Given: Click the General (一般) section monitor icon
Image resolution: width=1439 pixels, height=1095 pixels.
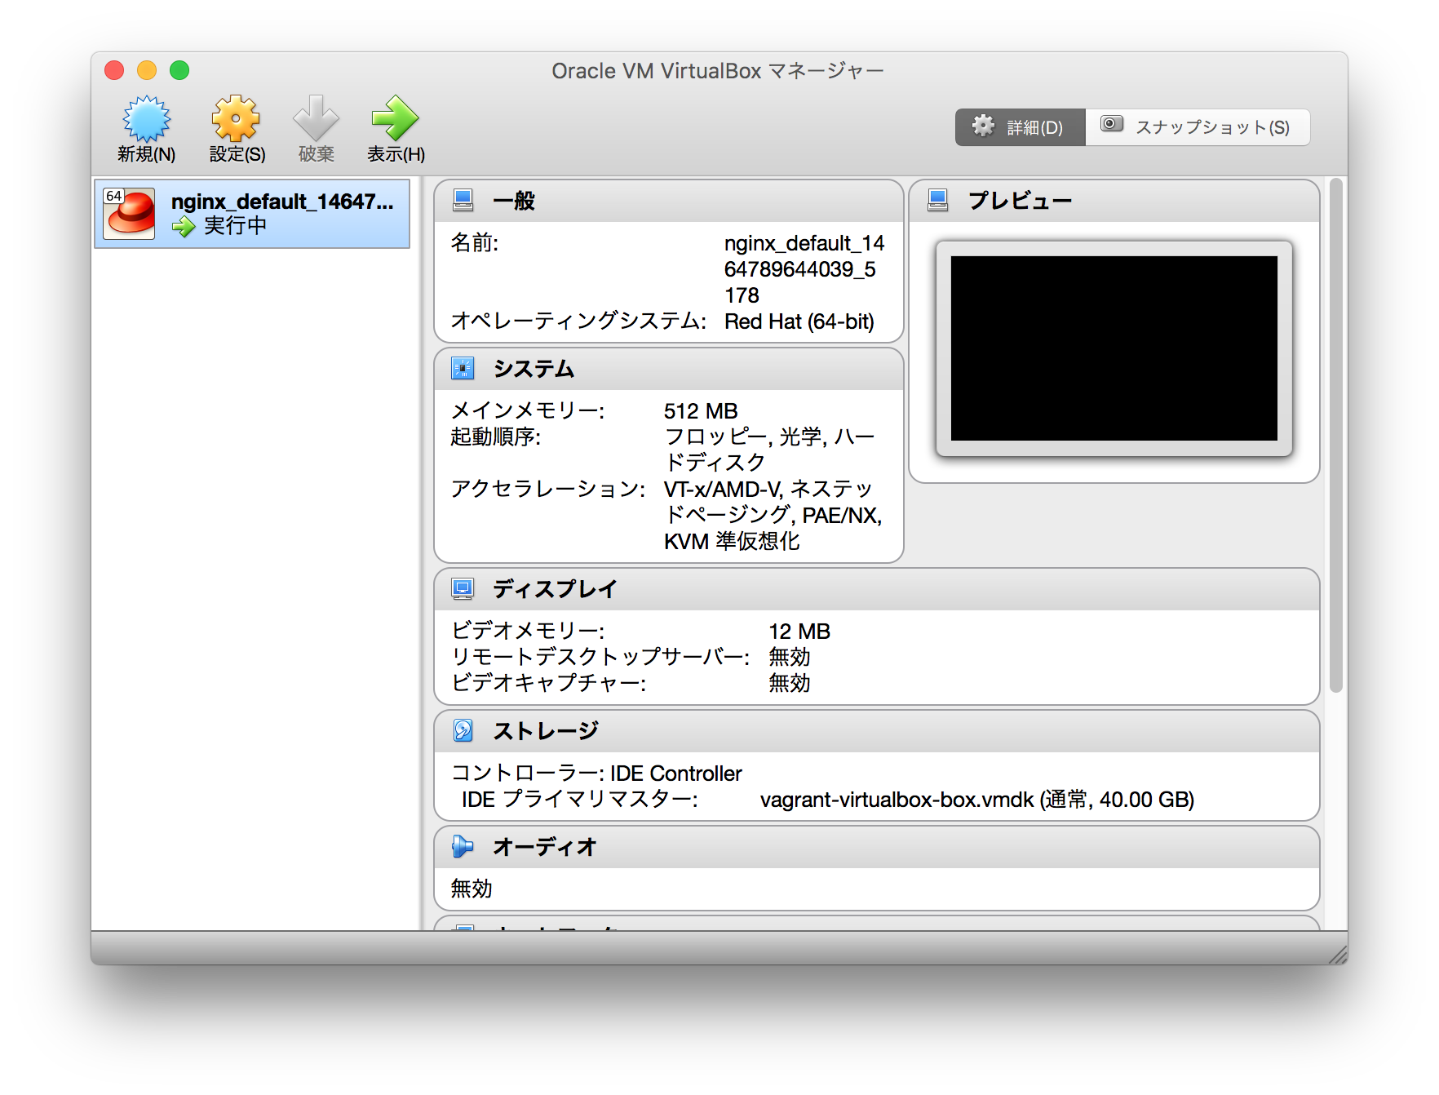Looking at the screenshot, I should (x=463, y=201).
